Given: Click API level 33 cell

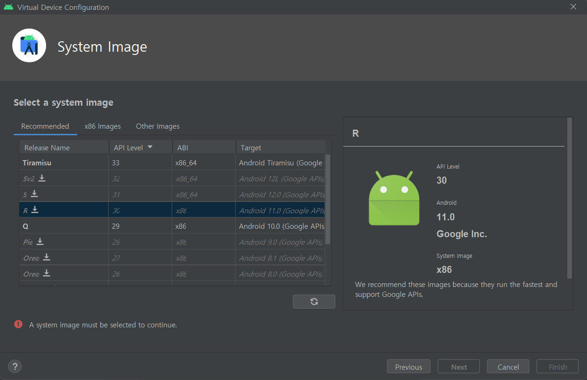Looking at the screenshot, I should point(141,163).
